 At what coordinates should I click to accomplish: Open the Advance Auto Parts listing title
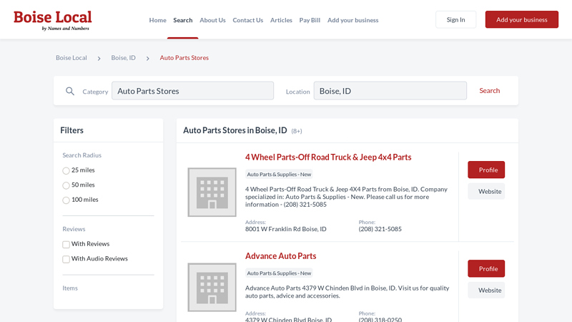click(280, 256)
